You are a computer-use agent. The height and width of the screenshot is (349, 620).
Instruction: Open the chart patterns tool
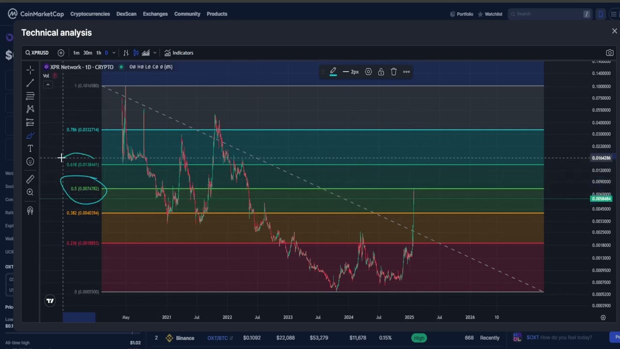[x=30, y=109]
